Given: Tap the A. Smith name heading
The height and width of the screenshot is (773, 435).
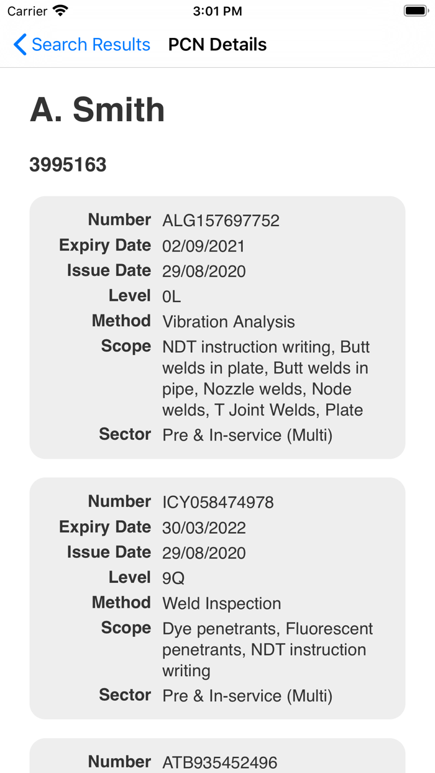Looking at the screenshot, I should 97,111.
